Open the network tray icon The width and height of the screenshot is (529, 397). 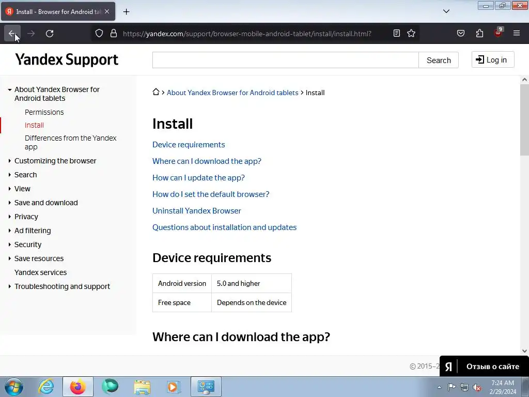tap(464, 387)
